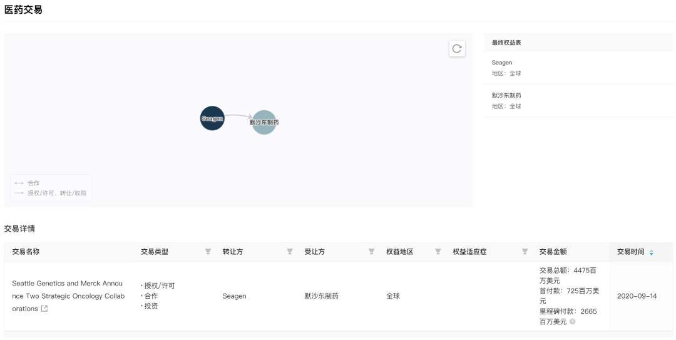
Task: Click 交易总额 4475百万美元 text
Action: coord(568,276)
